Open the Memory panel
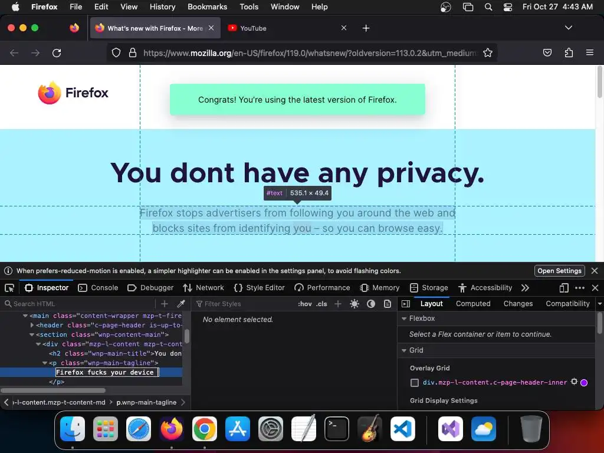Image resolution: width=604 pixels, height=453 pixels. click(x=380, y=288)
